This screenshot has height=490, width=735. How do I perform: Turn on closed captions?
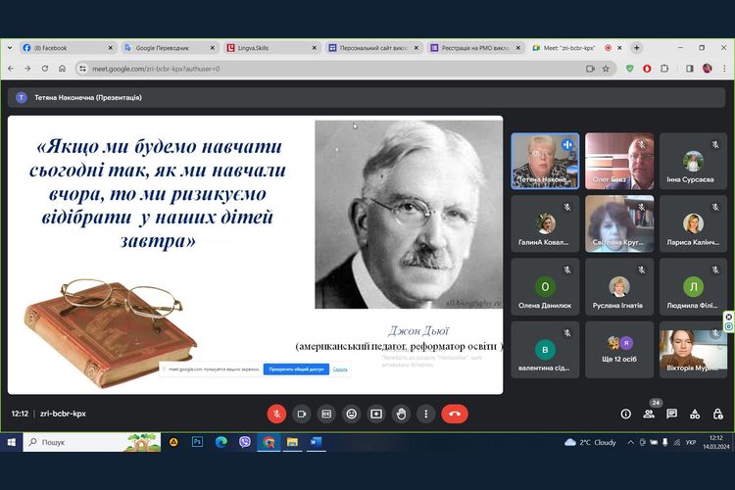pos(326,414)
